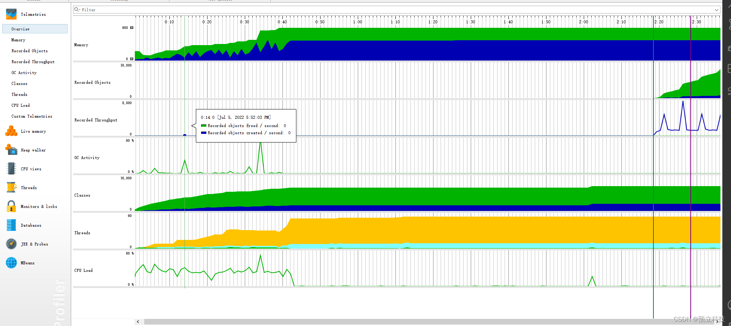The image size is (731, 326).
Task: Open the Live memory section icon
Action: pyautogui.click(x=11, y=131)
